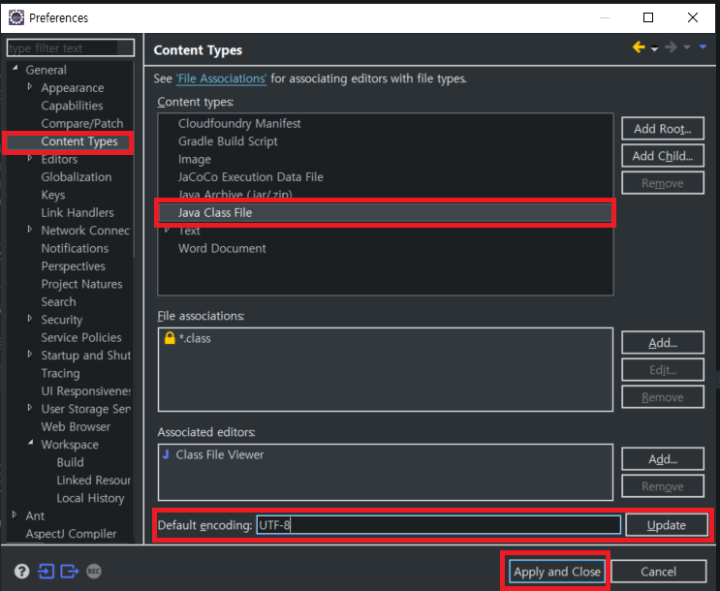Select Content Types in the tree
The width and height of the screenshot is (720, 591).
coord(79,141)
